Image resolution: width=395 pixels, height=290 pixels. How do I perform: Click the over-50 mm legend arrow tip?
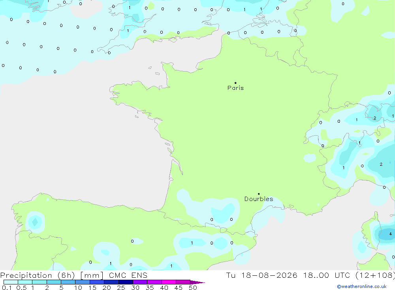198,282
